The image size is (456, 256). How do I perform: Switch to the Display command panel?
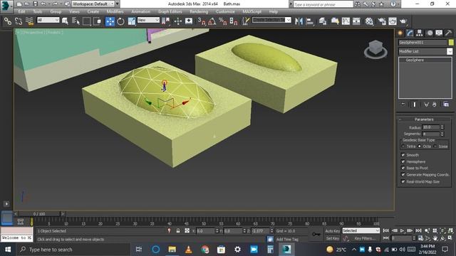coord(439,33)
